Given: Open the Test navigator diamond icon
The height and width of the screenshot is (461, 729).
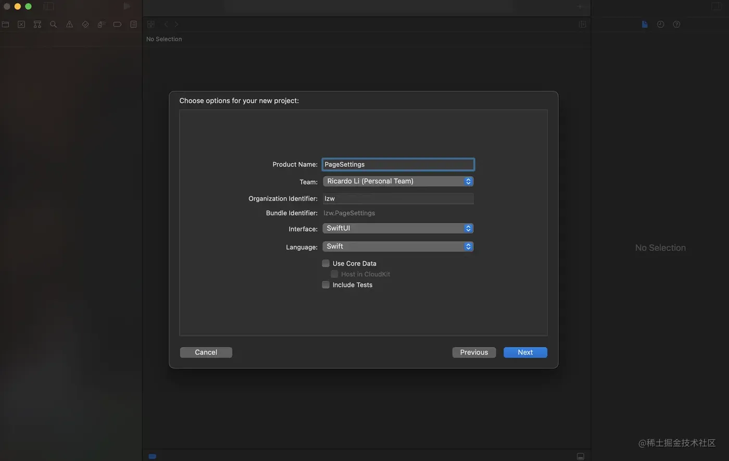Looking at the screenshot, I should [x=85, y=24].
